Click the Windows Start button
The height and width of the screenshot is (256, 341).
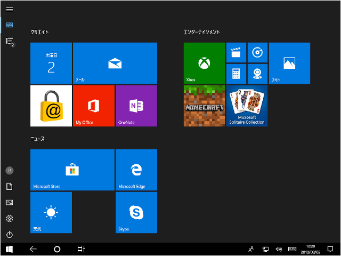coord(10,249)
